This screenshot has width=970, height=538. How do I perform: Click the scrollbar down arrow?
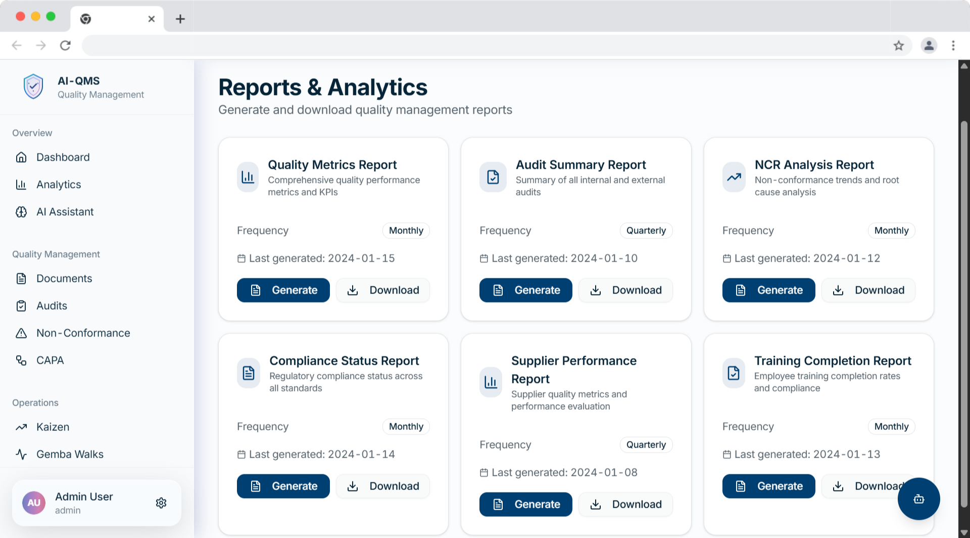tap(964, 532)
